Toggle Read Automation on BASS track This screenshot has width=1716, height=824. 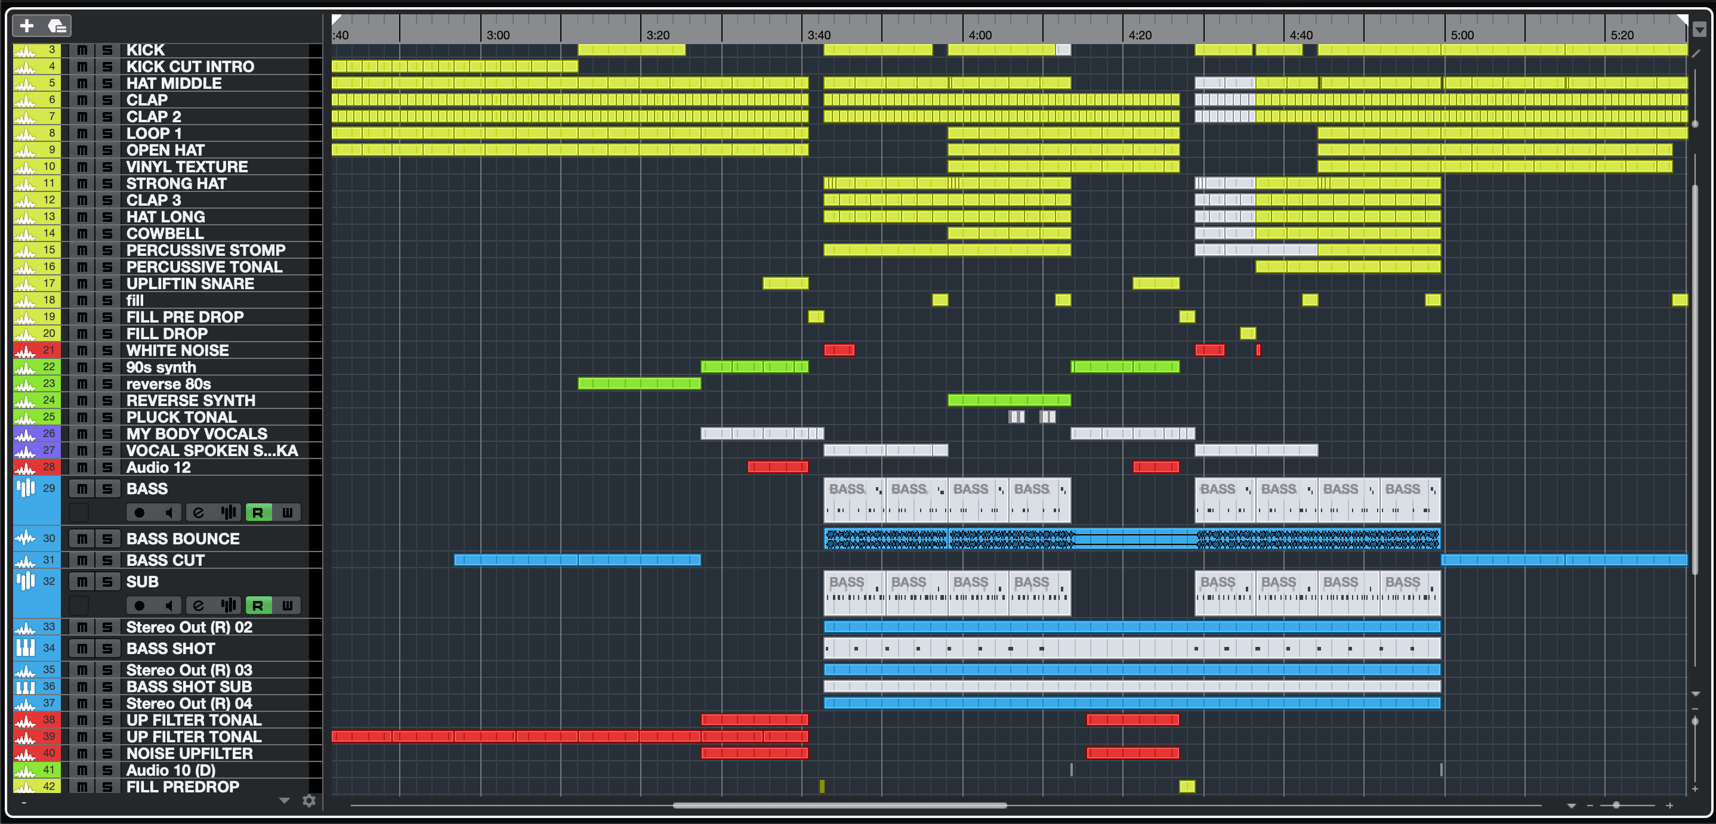point(258,513)
